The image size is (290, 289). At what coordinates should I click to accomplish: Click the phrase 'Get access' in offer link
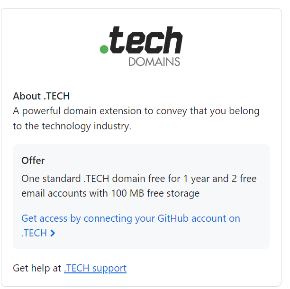pos(45,218)
